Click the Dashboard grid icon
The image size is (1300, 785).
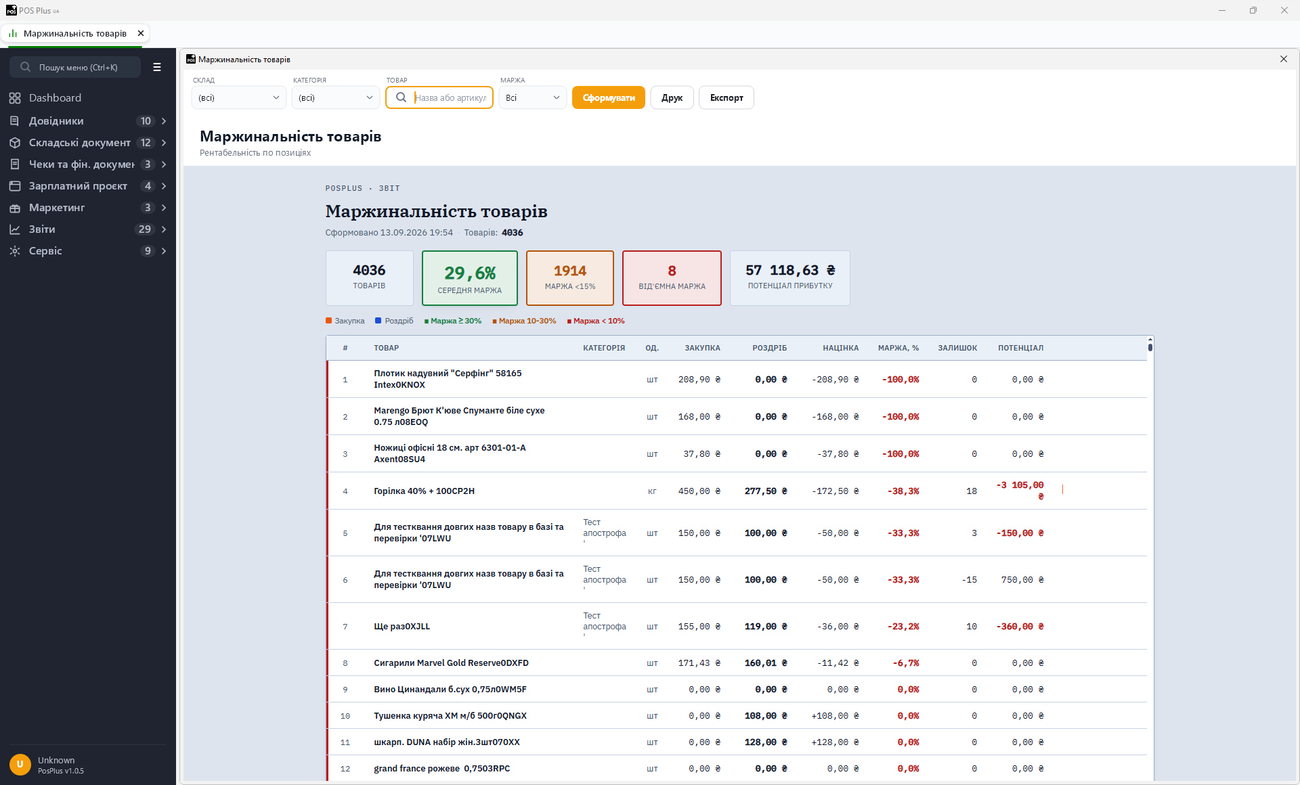click(x=15, y=98)
